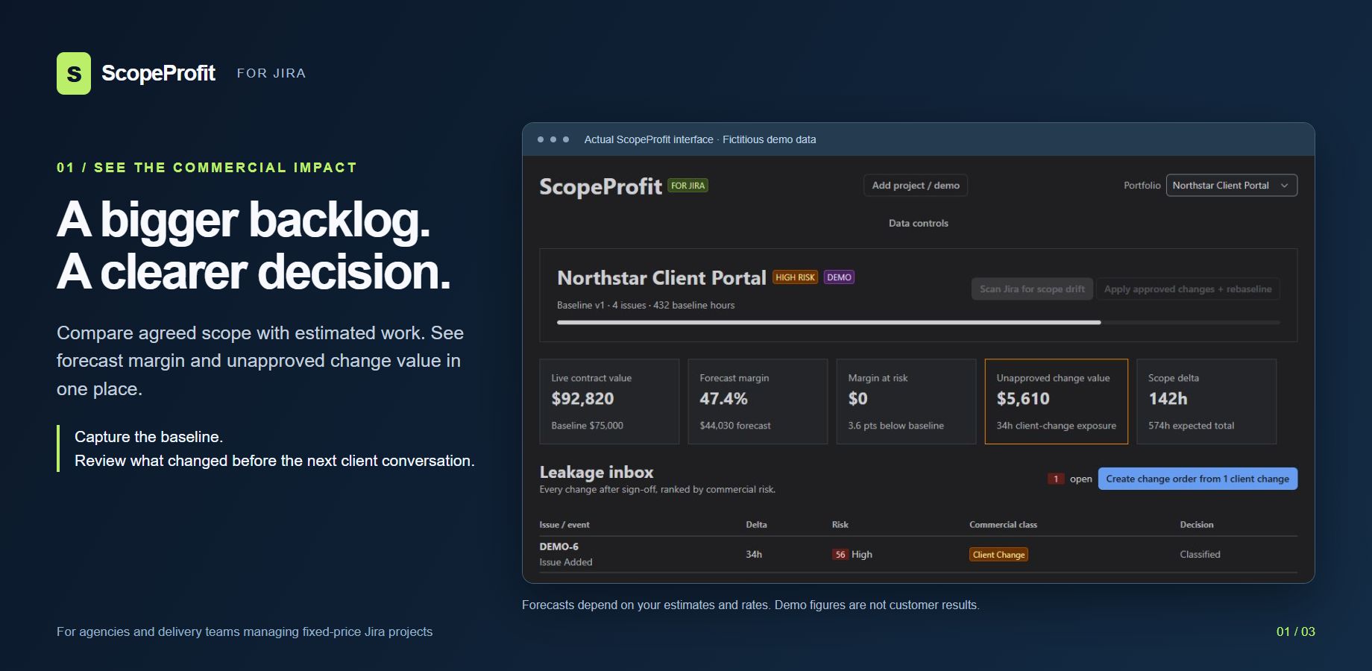Click the Decision column header

[x=1196, y=525]
